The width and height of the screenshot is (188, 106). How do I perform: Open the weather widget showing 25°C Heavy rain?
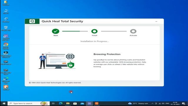[138, 103]
